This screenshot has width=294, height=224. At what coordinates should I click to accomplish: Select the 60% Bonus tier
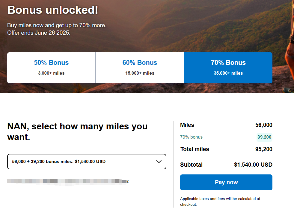(140, 67)
